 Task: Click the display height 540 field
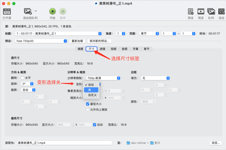[x=85, y=125]
